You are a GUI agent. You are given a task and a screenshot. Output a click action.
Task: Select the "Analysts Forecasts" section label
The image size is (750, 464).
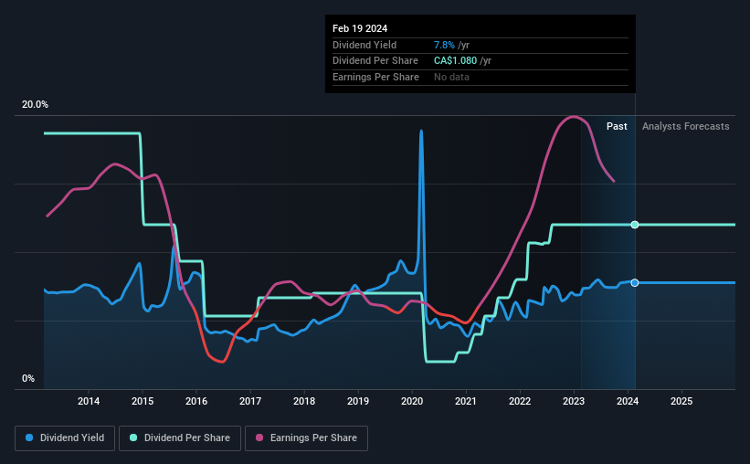pyautogui.click(x=685, y=126)
